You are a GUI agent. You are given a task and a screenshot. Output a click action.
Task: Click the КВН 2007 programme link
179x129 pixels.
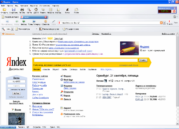107,97
